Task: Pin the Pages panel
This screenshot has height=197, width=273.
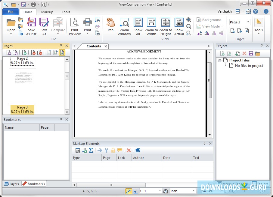Action: pyautogui.click(x=61, y=46)
